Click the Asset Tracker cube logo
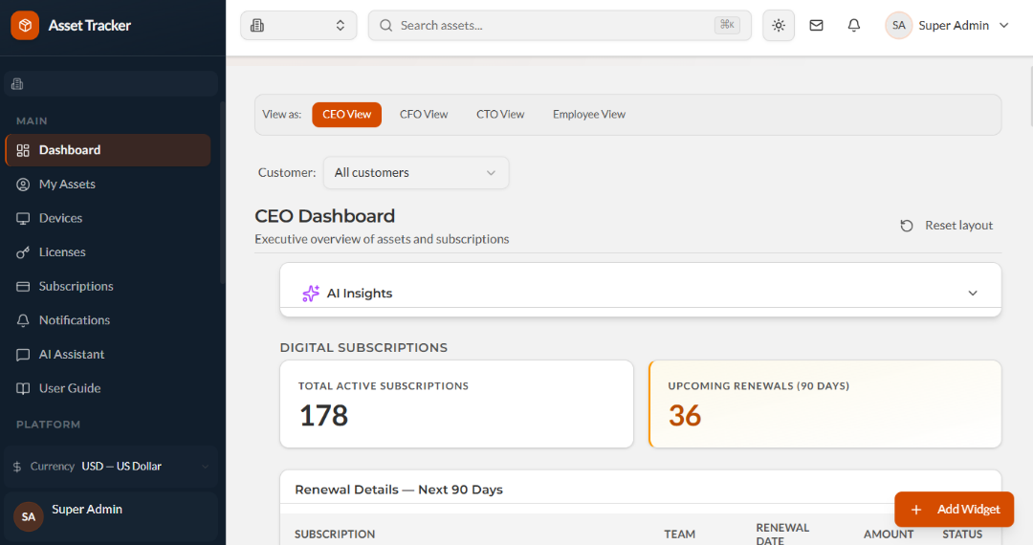1033x545 pixels. pyautogui.click(x=25, y=26)
